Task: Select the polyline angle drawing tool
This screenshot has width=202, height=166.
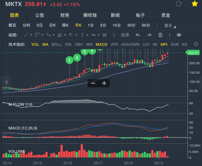Action: 37,35
